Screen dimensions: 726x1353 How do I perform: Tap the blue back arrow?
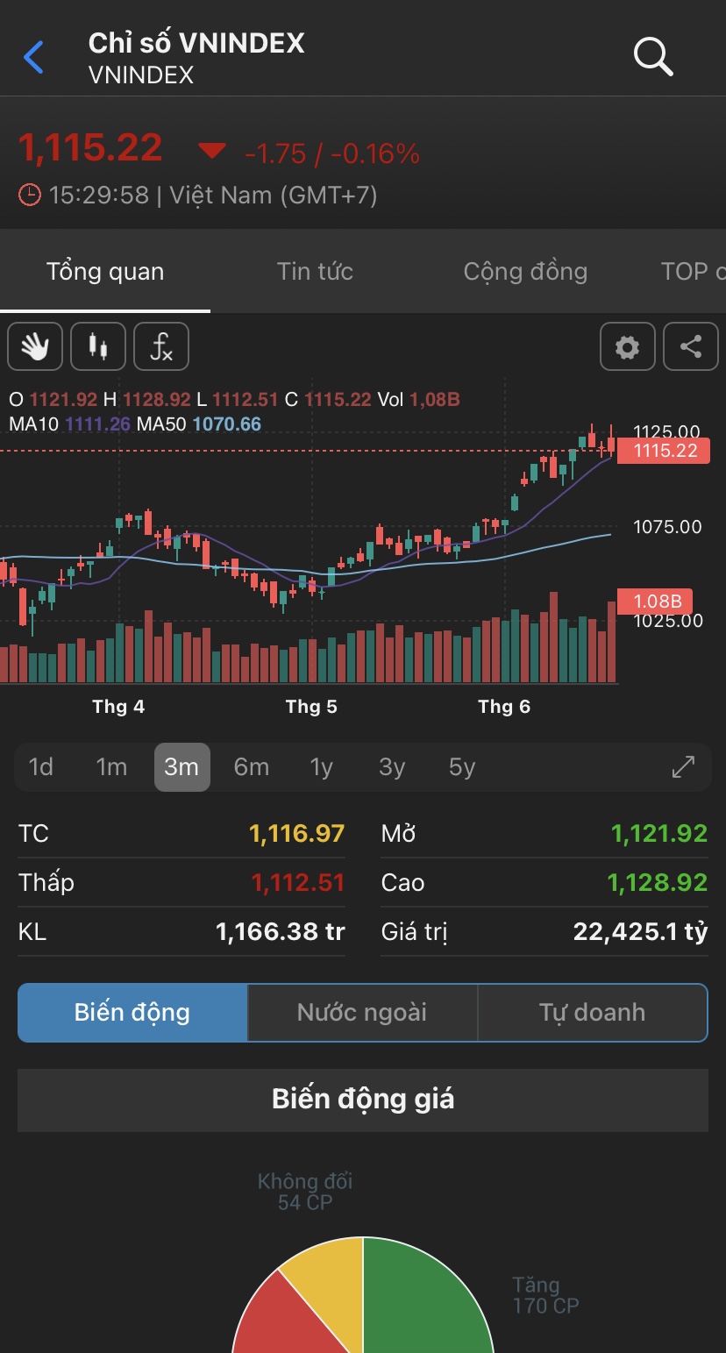pos(33,58)
